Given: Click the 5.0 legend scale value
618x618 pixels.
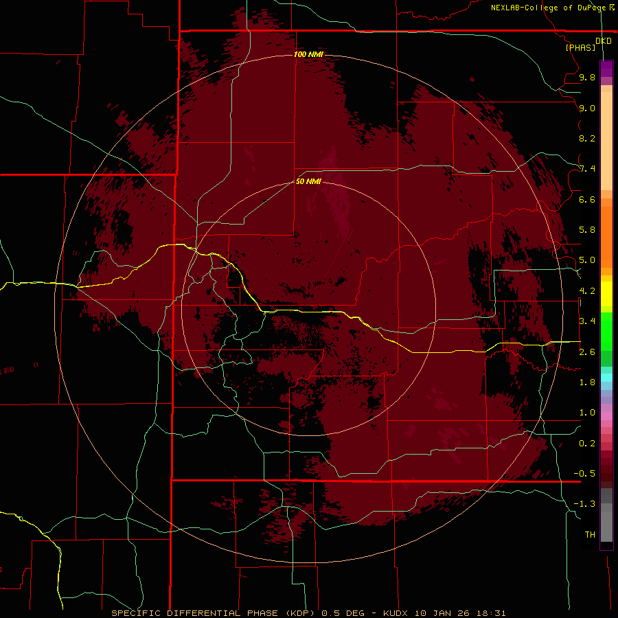Looking at the screenshot, I should [587, 260].
